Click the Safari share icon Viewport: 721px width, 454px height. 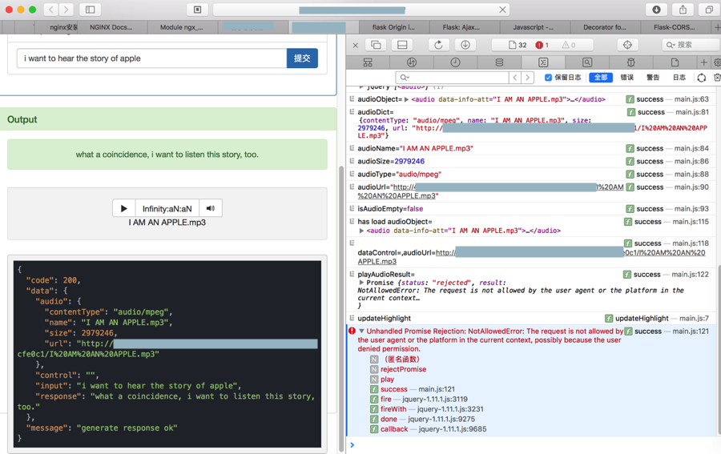[683, 10]
